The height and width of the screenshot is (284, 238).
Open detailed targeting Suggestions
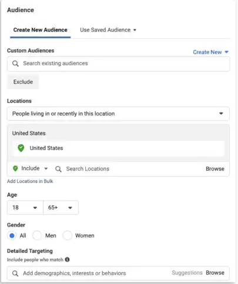187,273
